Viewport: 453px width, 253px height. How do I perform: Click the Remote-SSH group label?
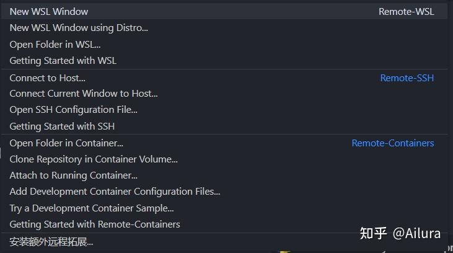coord(407,78)
